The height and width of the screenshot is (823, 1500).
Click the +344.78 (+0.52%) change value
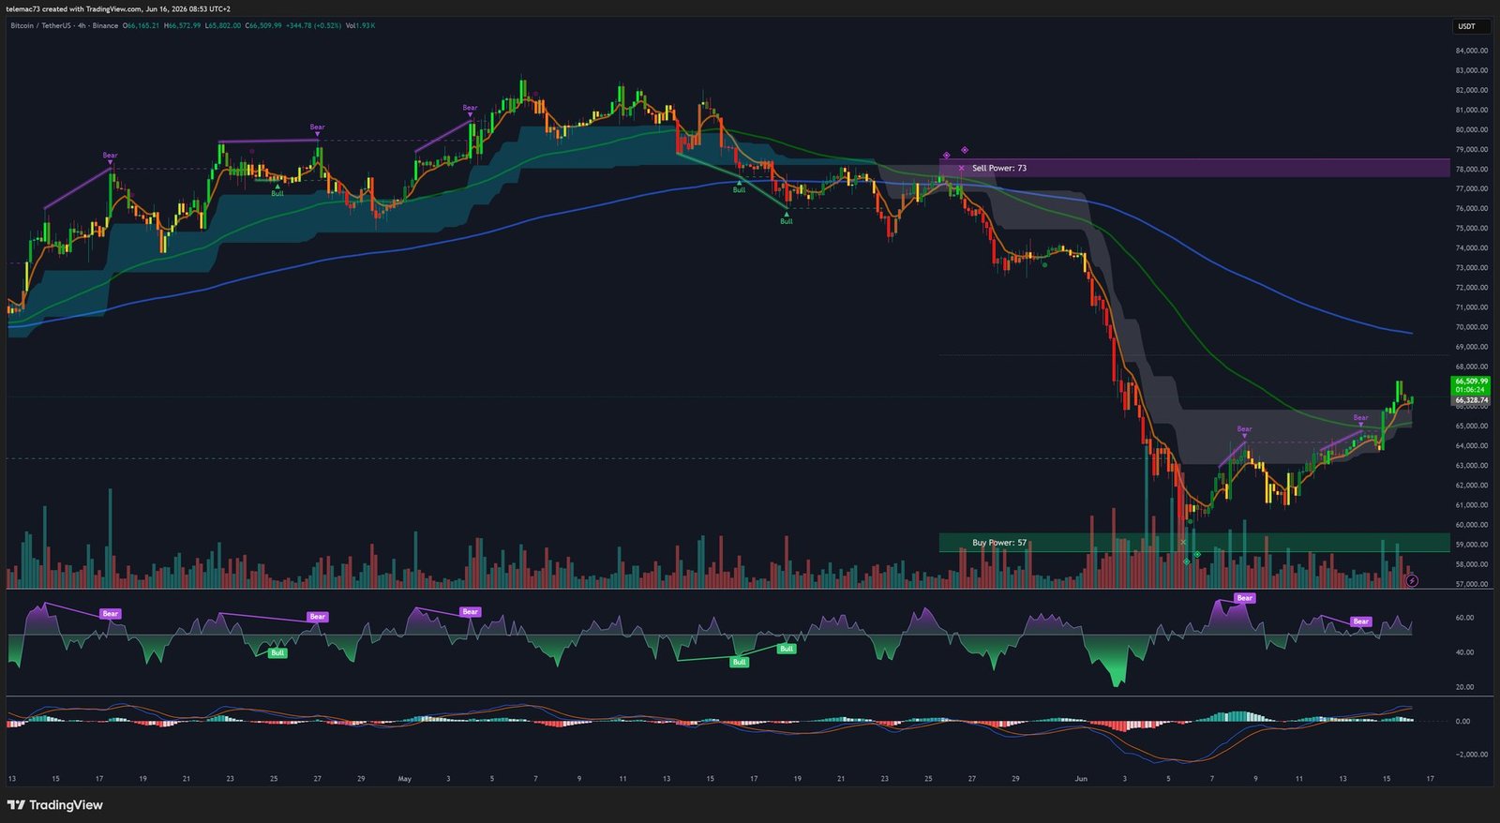(x=313, y=25)
